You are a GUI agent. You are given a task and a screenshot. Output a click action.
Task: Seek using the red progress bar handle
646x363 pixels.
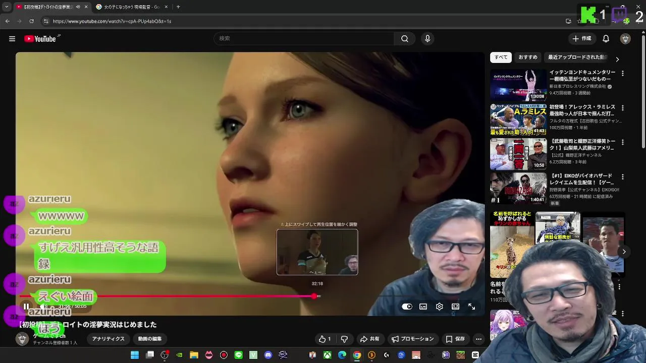click(314, 296)
